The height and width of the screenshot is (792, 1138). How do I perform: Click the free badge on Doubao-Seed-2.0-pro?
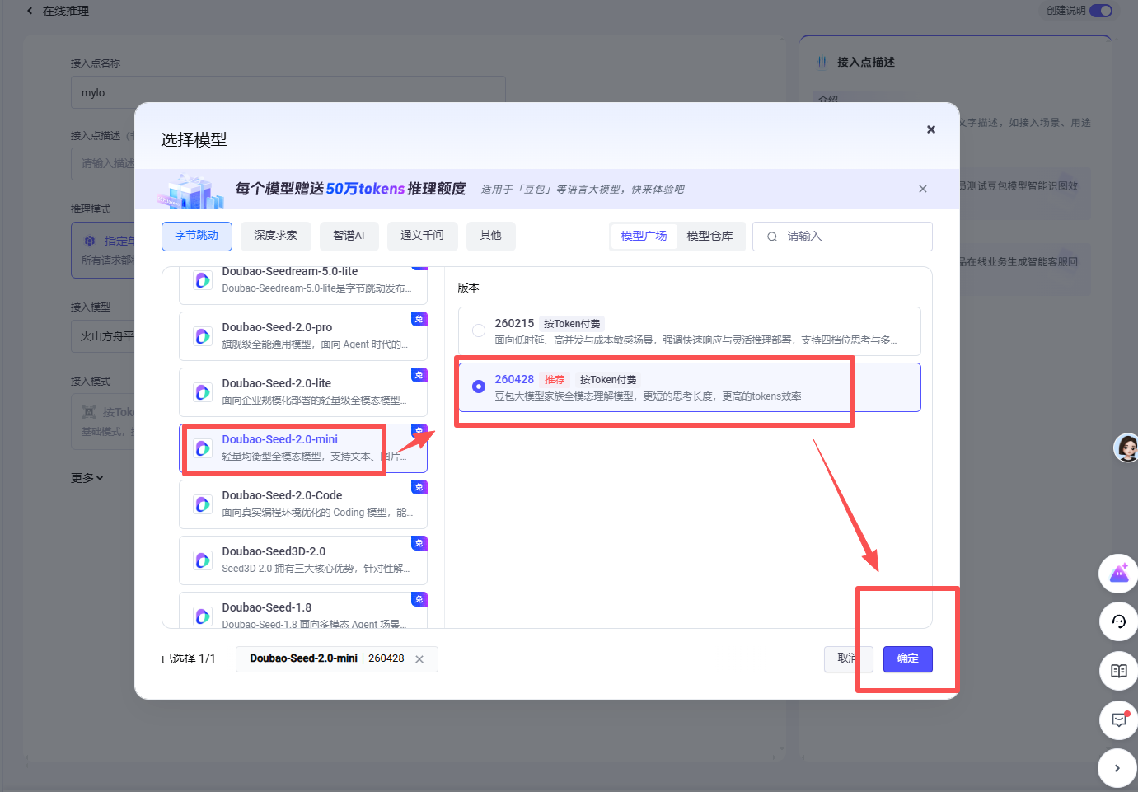419,319
